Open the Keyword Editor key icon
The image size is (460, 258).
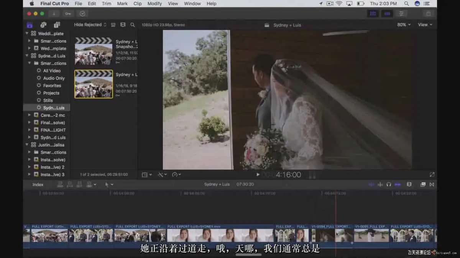click(68, 13)
